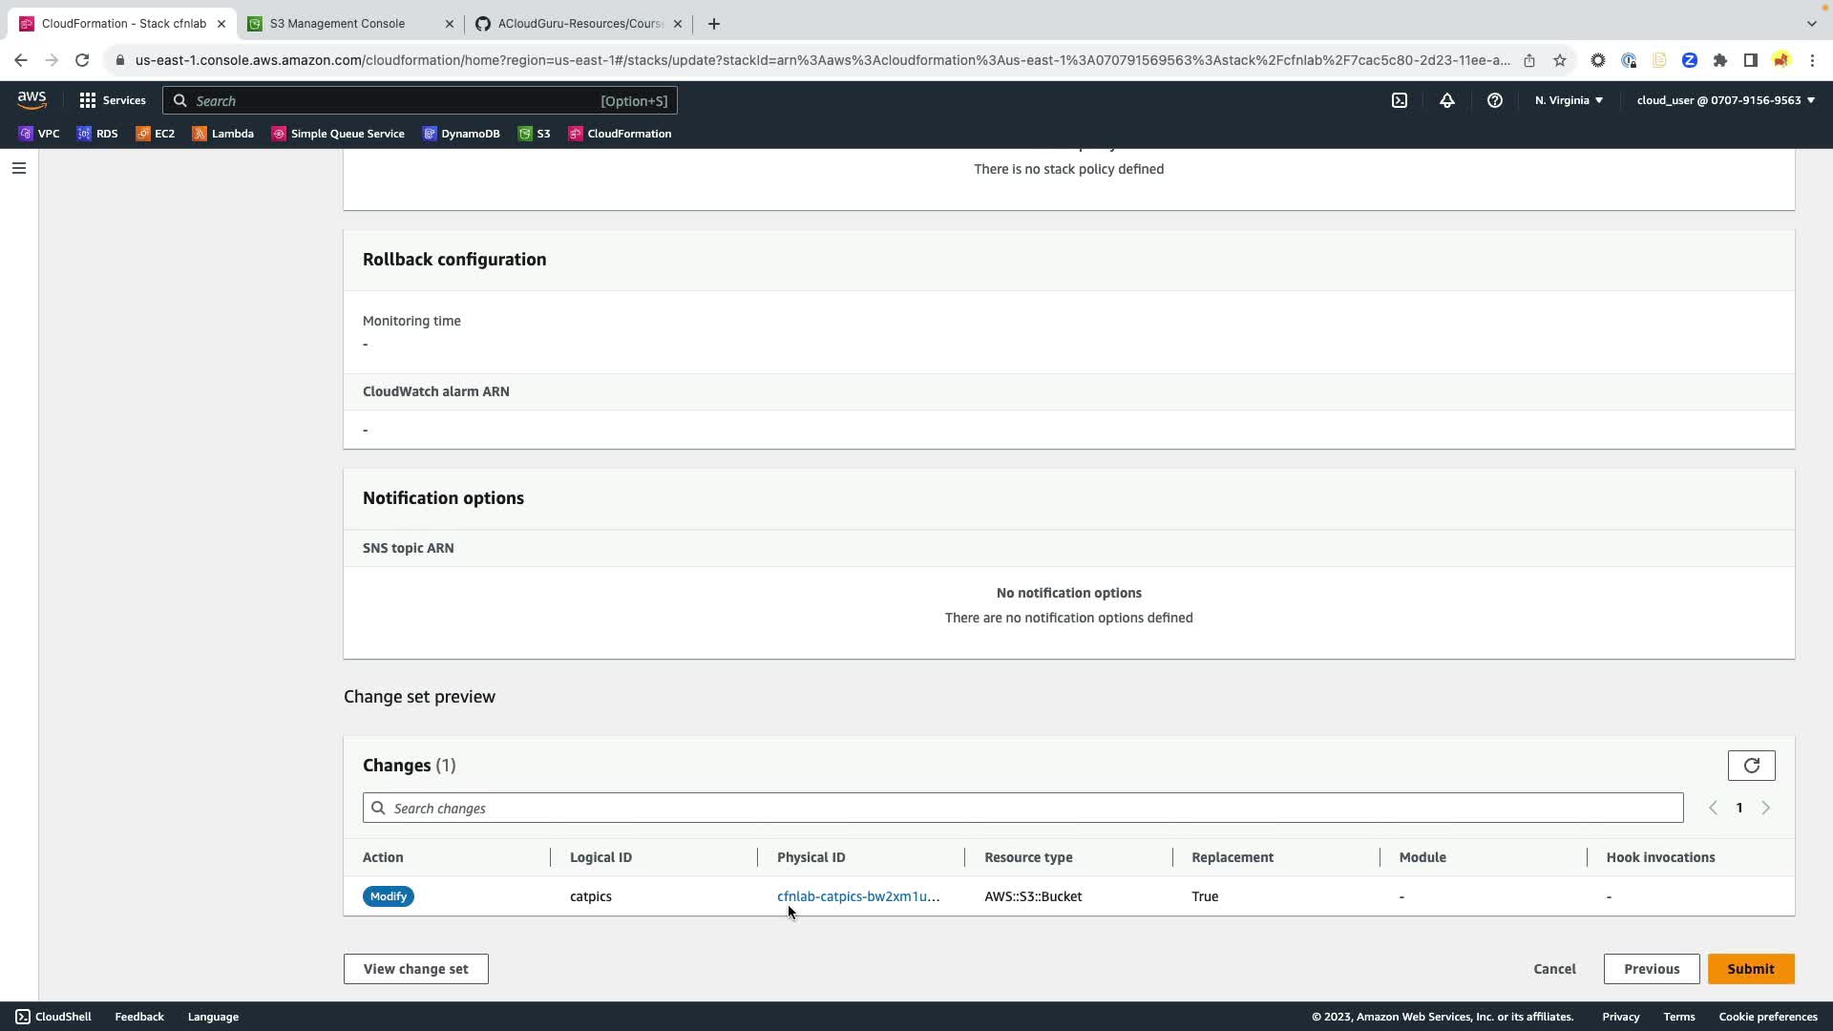Open the notifications bell icon
1833x1031 pixels.
(x=1447, y=100)
